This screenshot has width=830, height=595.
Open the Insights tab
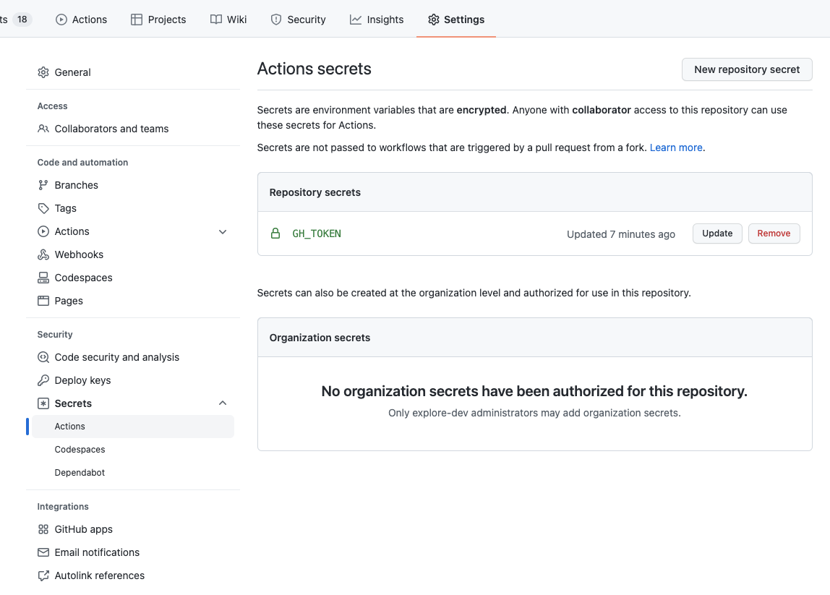tap(377, 20)
